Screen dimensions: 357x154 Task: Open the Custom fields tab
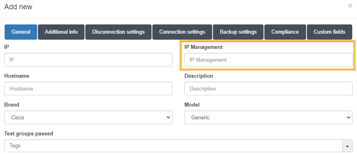tap(329, 32)
